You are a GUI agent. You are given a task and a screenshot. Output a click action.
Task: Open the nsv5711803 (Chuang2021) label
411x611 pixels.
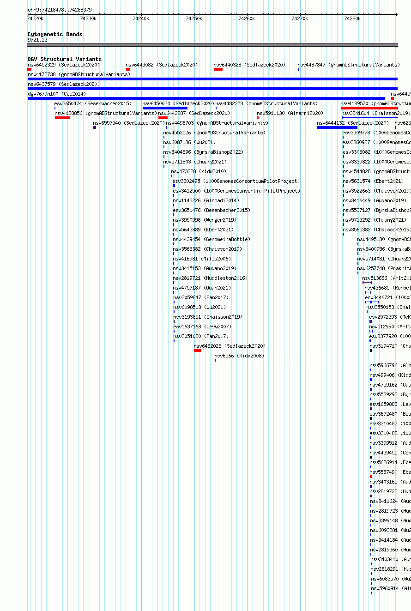[x=195, y=162]
